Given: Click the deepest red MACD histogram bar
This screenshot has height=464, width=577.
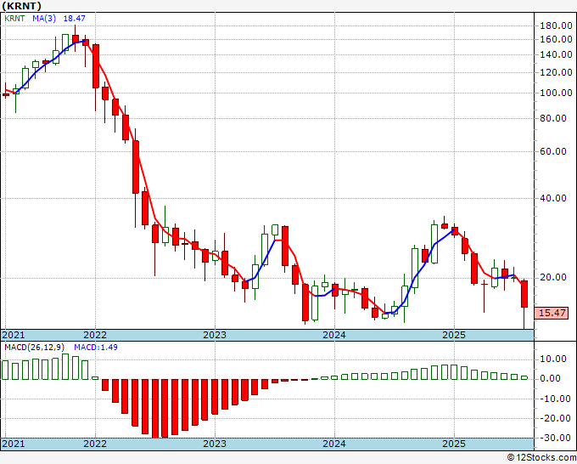Looking at the screenshot, I should pos(155,408).
